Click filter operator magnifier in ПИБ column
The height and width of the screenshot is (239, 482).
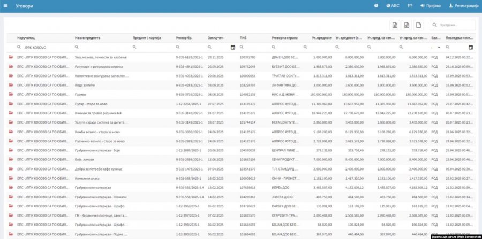(x=242, y=47)
